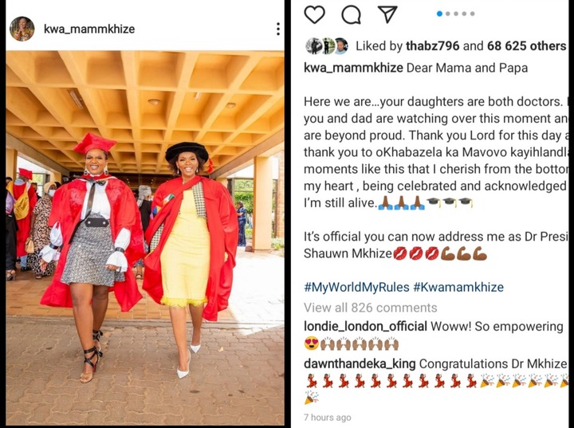Open kwa_mammkhize profile picture avatar
574x428 pixels.
point(22,29)
